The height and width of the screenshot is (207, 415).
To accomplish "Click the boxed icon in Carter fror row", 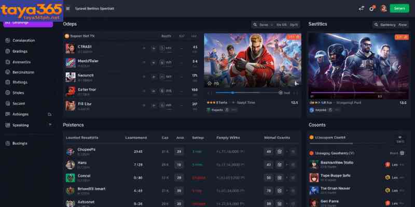I will 162,91.
